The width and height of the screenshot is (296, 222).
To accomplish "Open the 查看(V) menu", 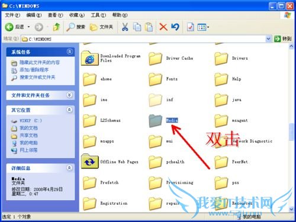I will pyautogui.click(x=56, y=15).
